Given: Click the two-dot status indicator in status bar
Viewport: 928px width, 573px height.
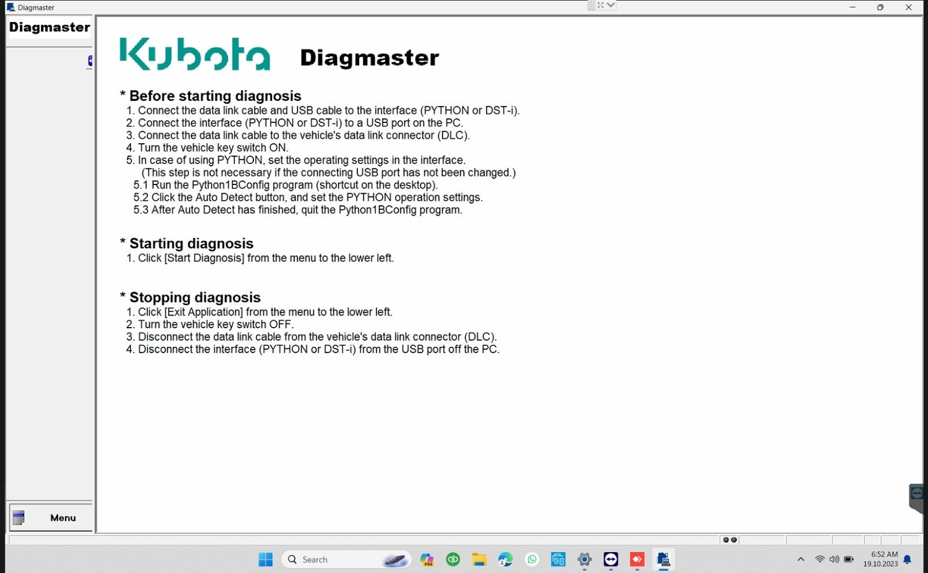Looking at the screenshot, I should point(730,540).
